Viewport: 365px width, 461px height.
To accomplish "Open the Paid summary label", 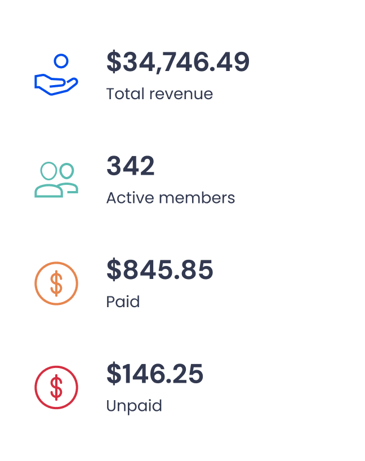I will pos(123,302).
